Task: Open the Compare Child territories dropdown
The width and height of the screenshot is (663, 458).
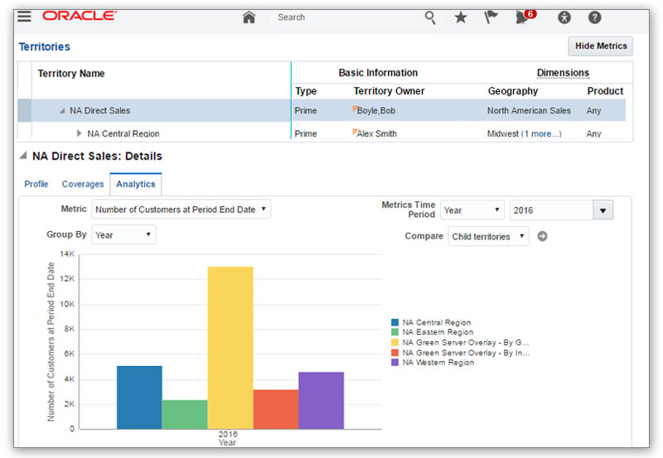Action: click(x=489, y=236)
